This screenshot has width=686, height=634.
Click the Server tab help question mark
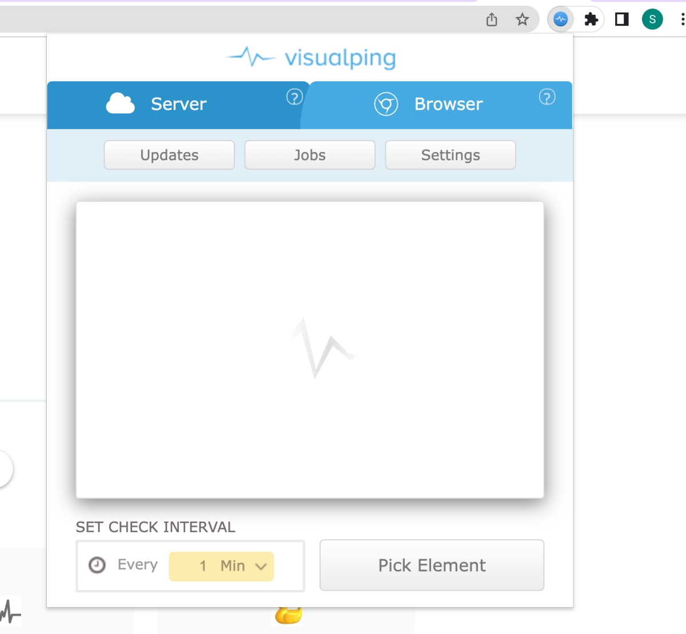click(x=294, y=97)
